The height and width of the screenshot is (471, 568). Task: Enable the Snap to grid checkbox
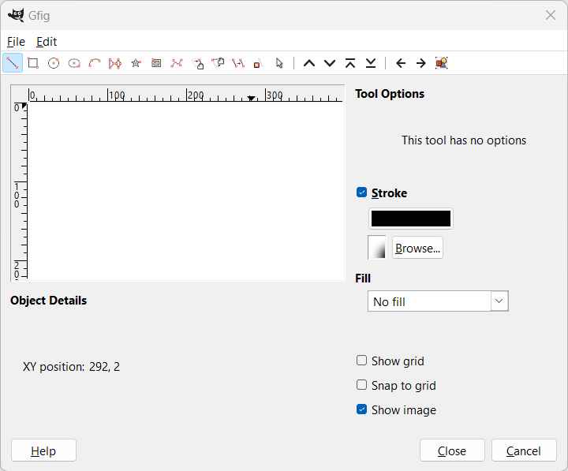point(361,384)
